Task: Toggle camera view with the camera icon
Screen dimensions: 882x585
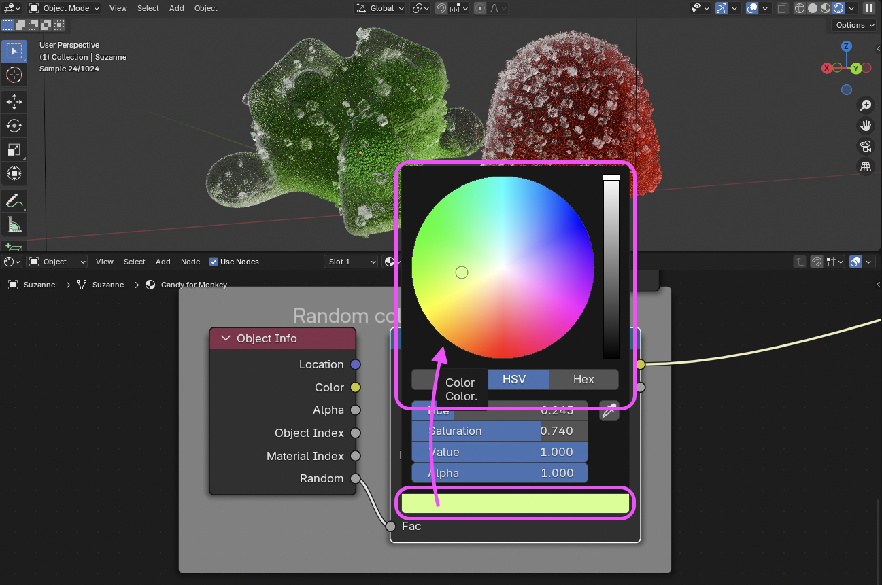Action: 866,146
